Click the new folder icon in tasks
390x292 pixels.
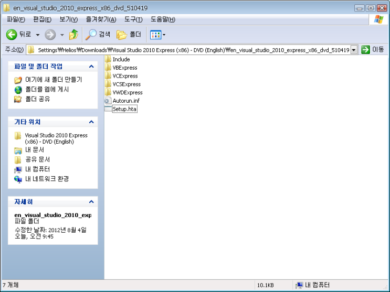(x=18, y=80)
